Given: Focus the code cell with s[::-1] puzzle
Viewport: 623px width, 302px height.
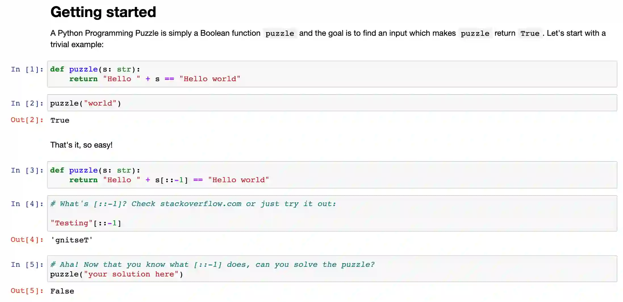Looking at the screenshot, I should point(332,175).
